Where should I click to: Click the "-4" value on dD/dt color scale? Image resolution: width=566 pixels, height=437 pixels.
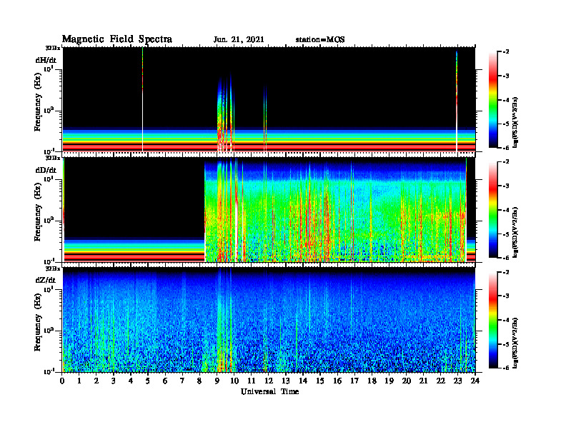pos(506,210)
